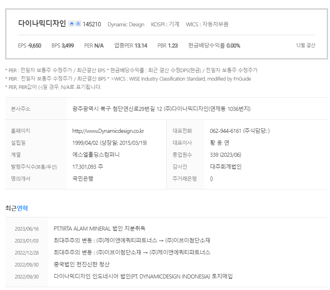Click the PT.TIRTA ALAM MINERAL 법인 지분취득 entry

pyautogui.click(x=99, y=229)
